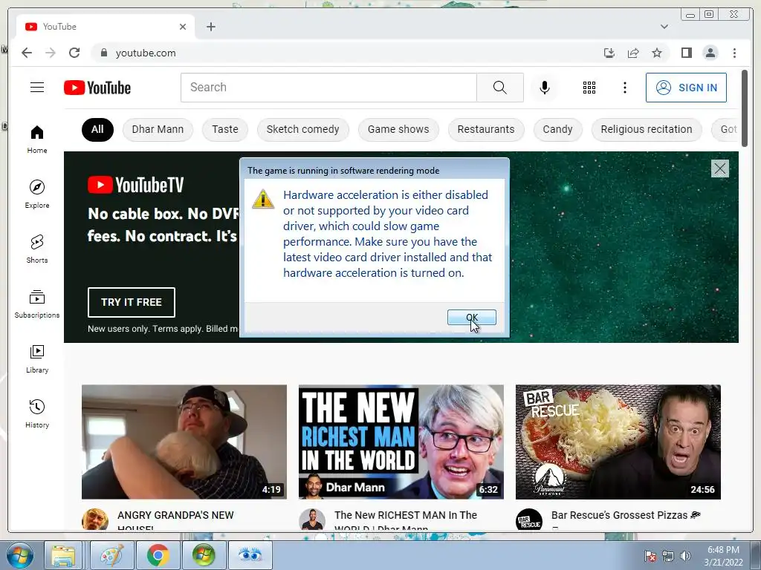Viewport: 761px width, 570px height.
Task: Open Chrome three-dot menu
Action: coord(734,53)
